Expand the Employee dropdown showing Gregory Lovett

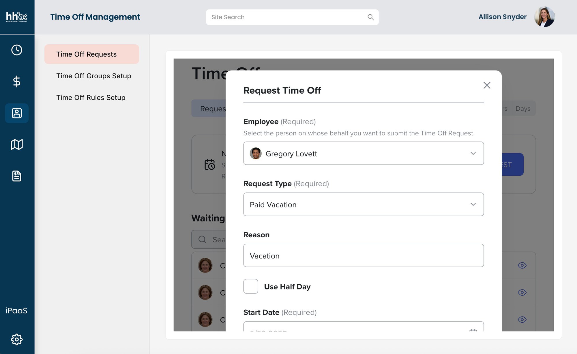click(363, 154)
